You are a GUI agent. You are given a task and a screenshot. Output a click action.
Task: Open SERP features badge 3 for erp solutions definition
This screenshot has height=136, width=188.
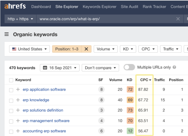(101, 110)
